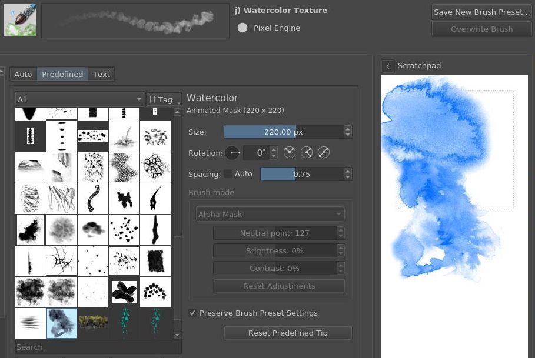535x358 pixels.
Task: Open the All tag filter dropdown
Action: pyautogui.click(x=80, y=99)
